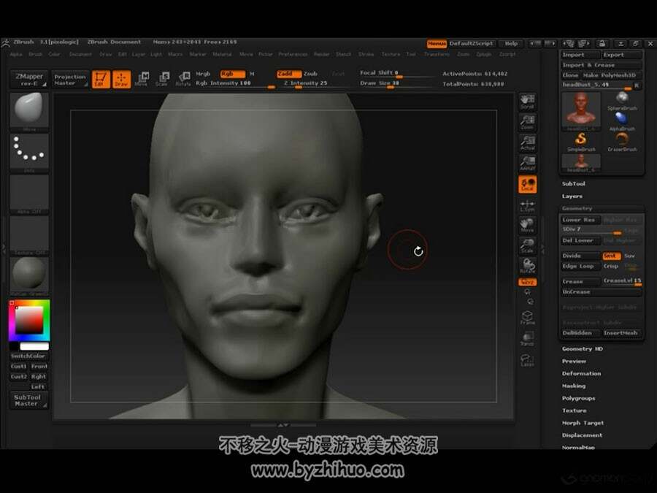This screenshot has height=493, width=657.
Task: Open the Preferences menu
Action: point(293,55)
